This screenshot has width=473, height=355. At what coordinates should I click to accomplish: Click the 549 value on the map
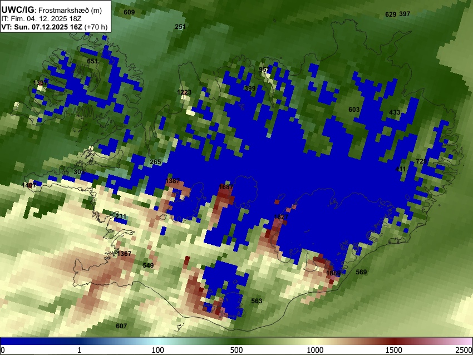(x=148, y=265)
